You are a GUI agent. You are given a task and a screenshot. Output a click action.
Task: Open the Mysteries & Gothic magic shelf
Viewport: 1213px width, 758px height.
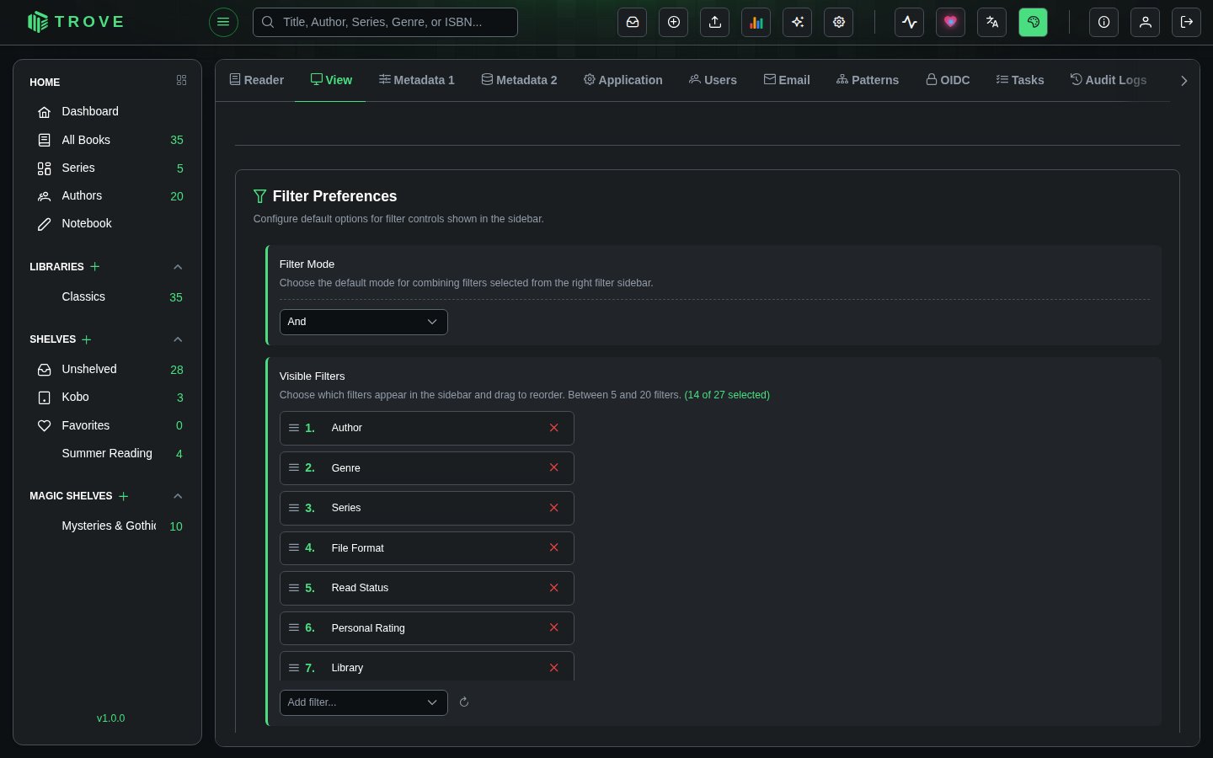(x=108, y=526)
